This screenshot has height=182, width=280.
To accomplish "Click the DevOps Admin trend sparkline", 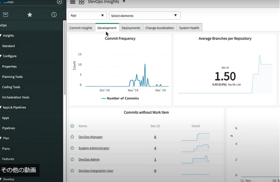I will click(195, 159).
